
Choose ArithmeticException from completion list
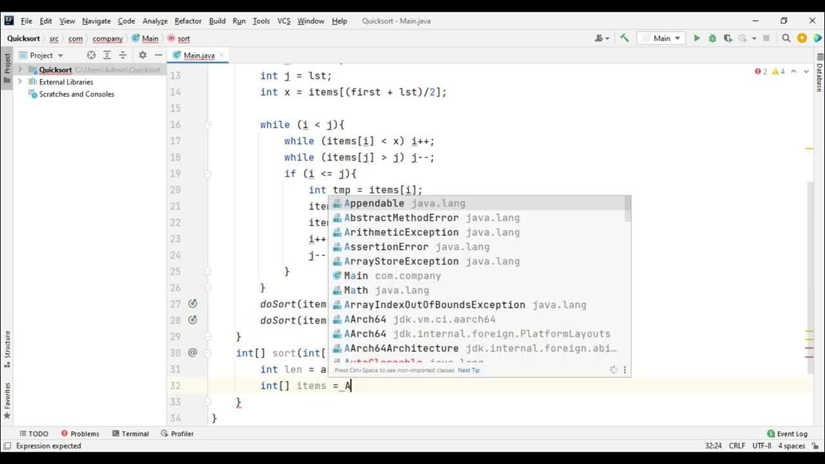480,232
